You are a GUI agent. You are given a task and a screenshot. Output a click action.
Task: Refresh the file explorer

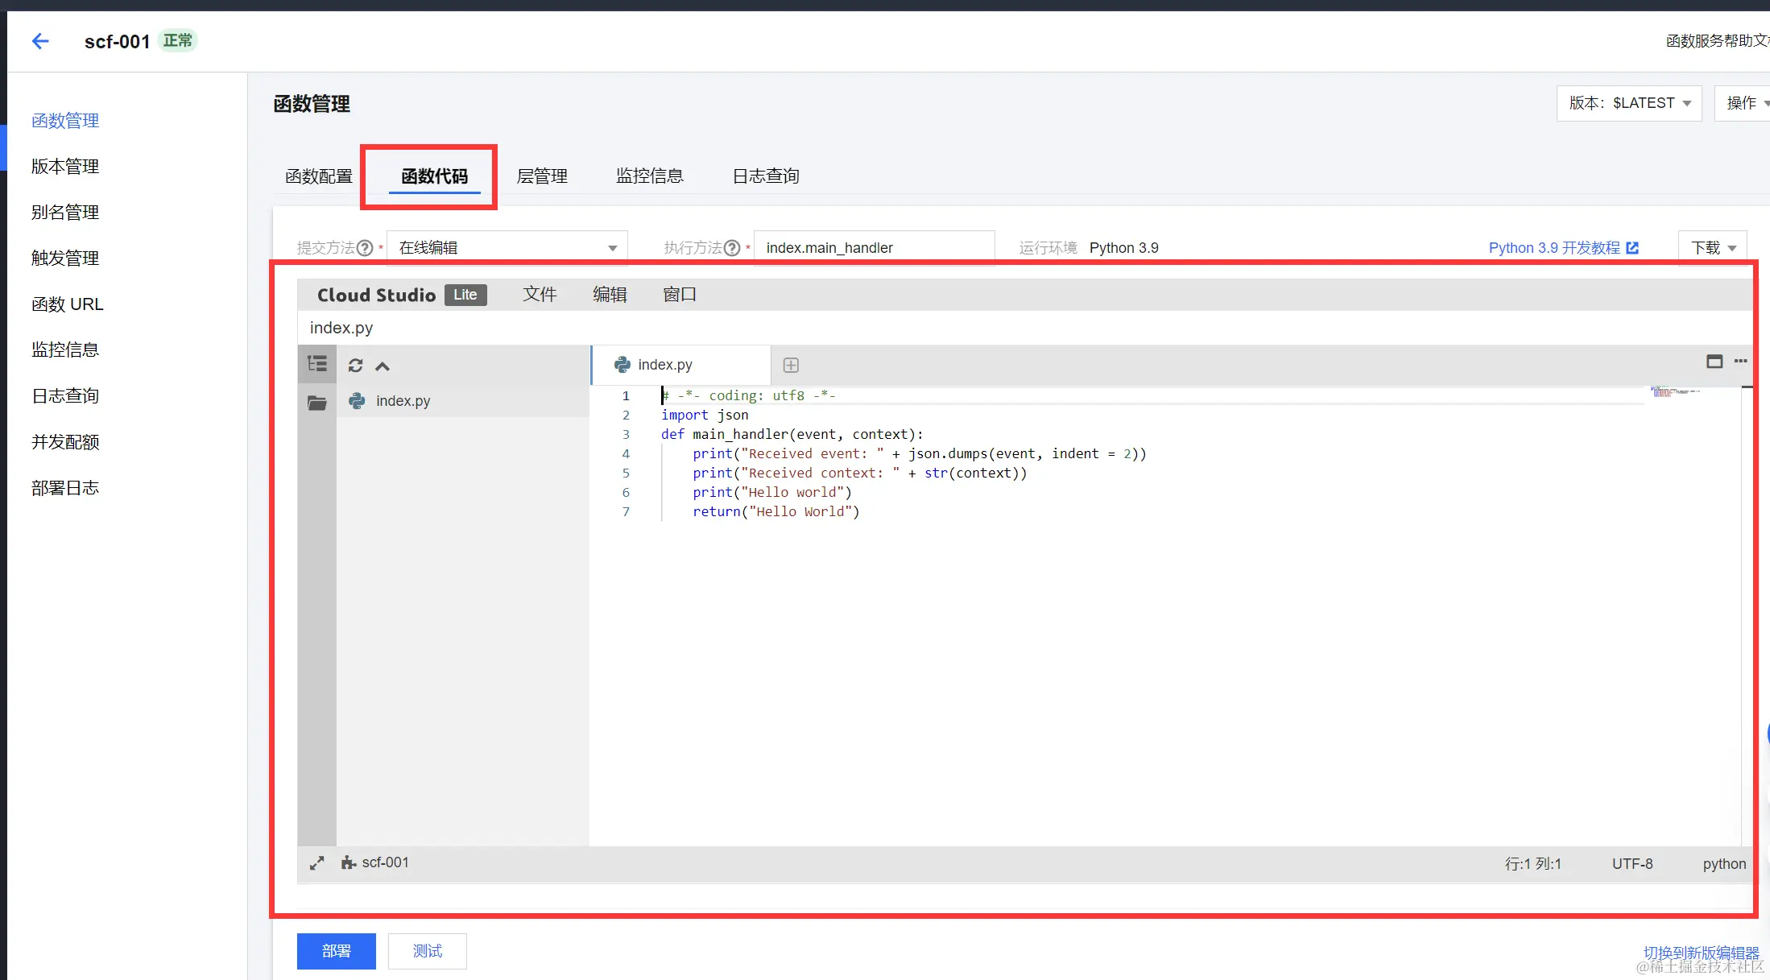[x=355, y=366]
